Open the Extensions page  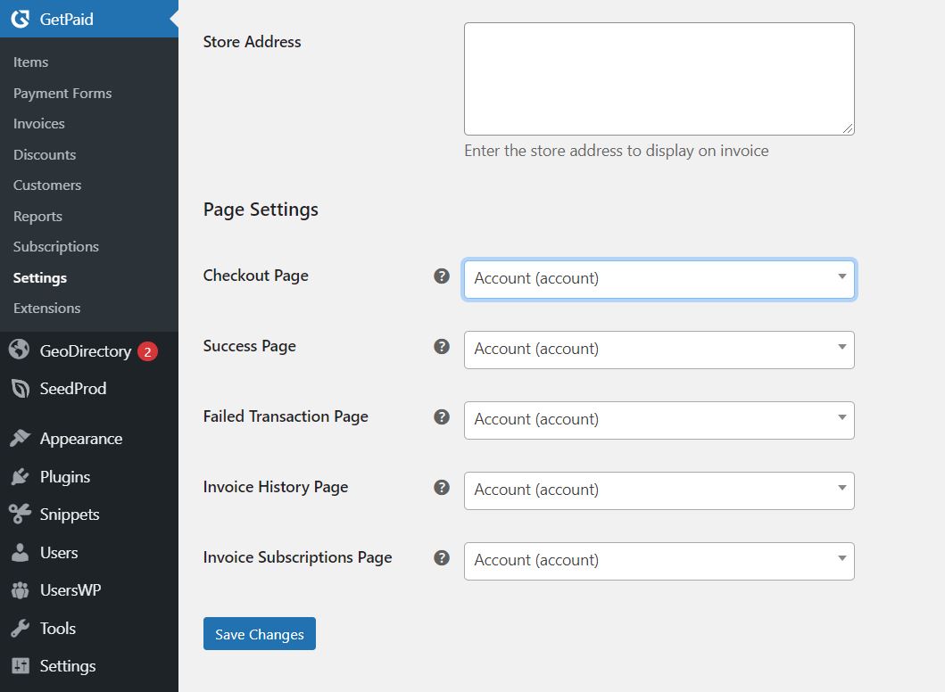[x=46, y=308]
